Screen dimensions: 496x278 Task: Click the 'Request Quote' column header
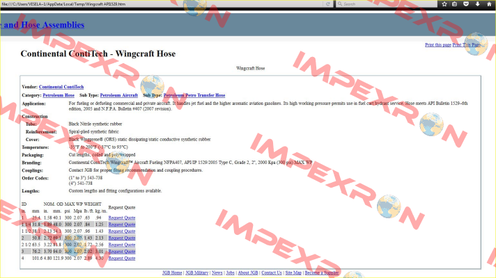pos(122,207)
